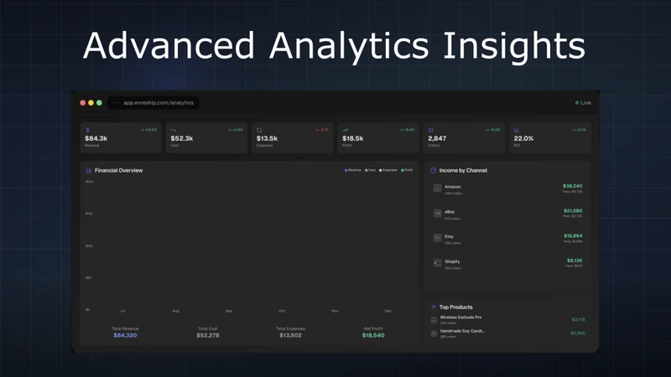The height and width of the screenshot is (377, 671).
Task: Click the Handmade Soy Candl... product name
Action: coord(462,331)
